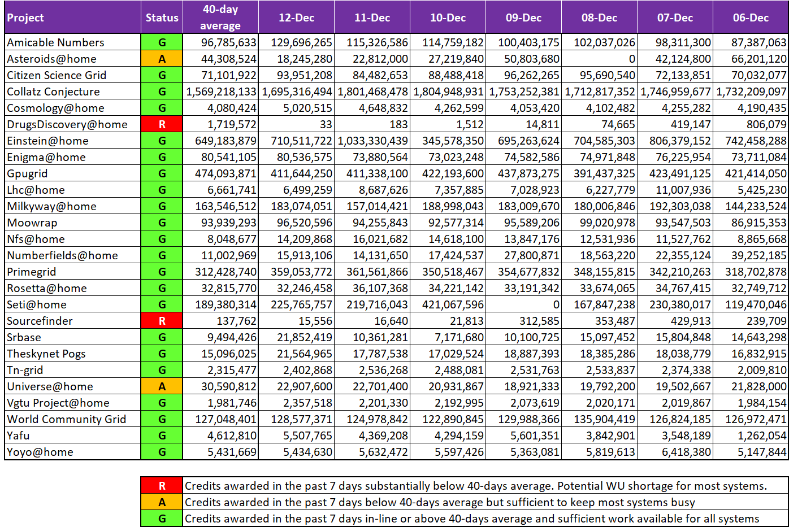Click the 09-Dec column header
This screenshot has width=789, height=527.
click(x=523, y=18)
